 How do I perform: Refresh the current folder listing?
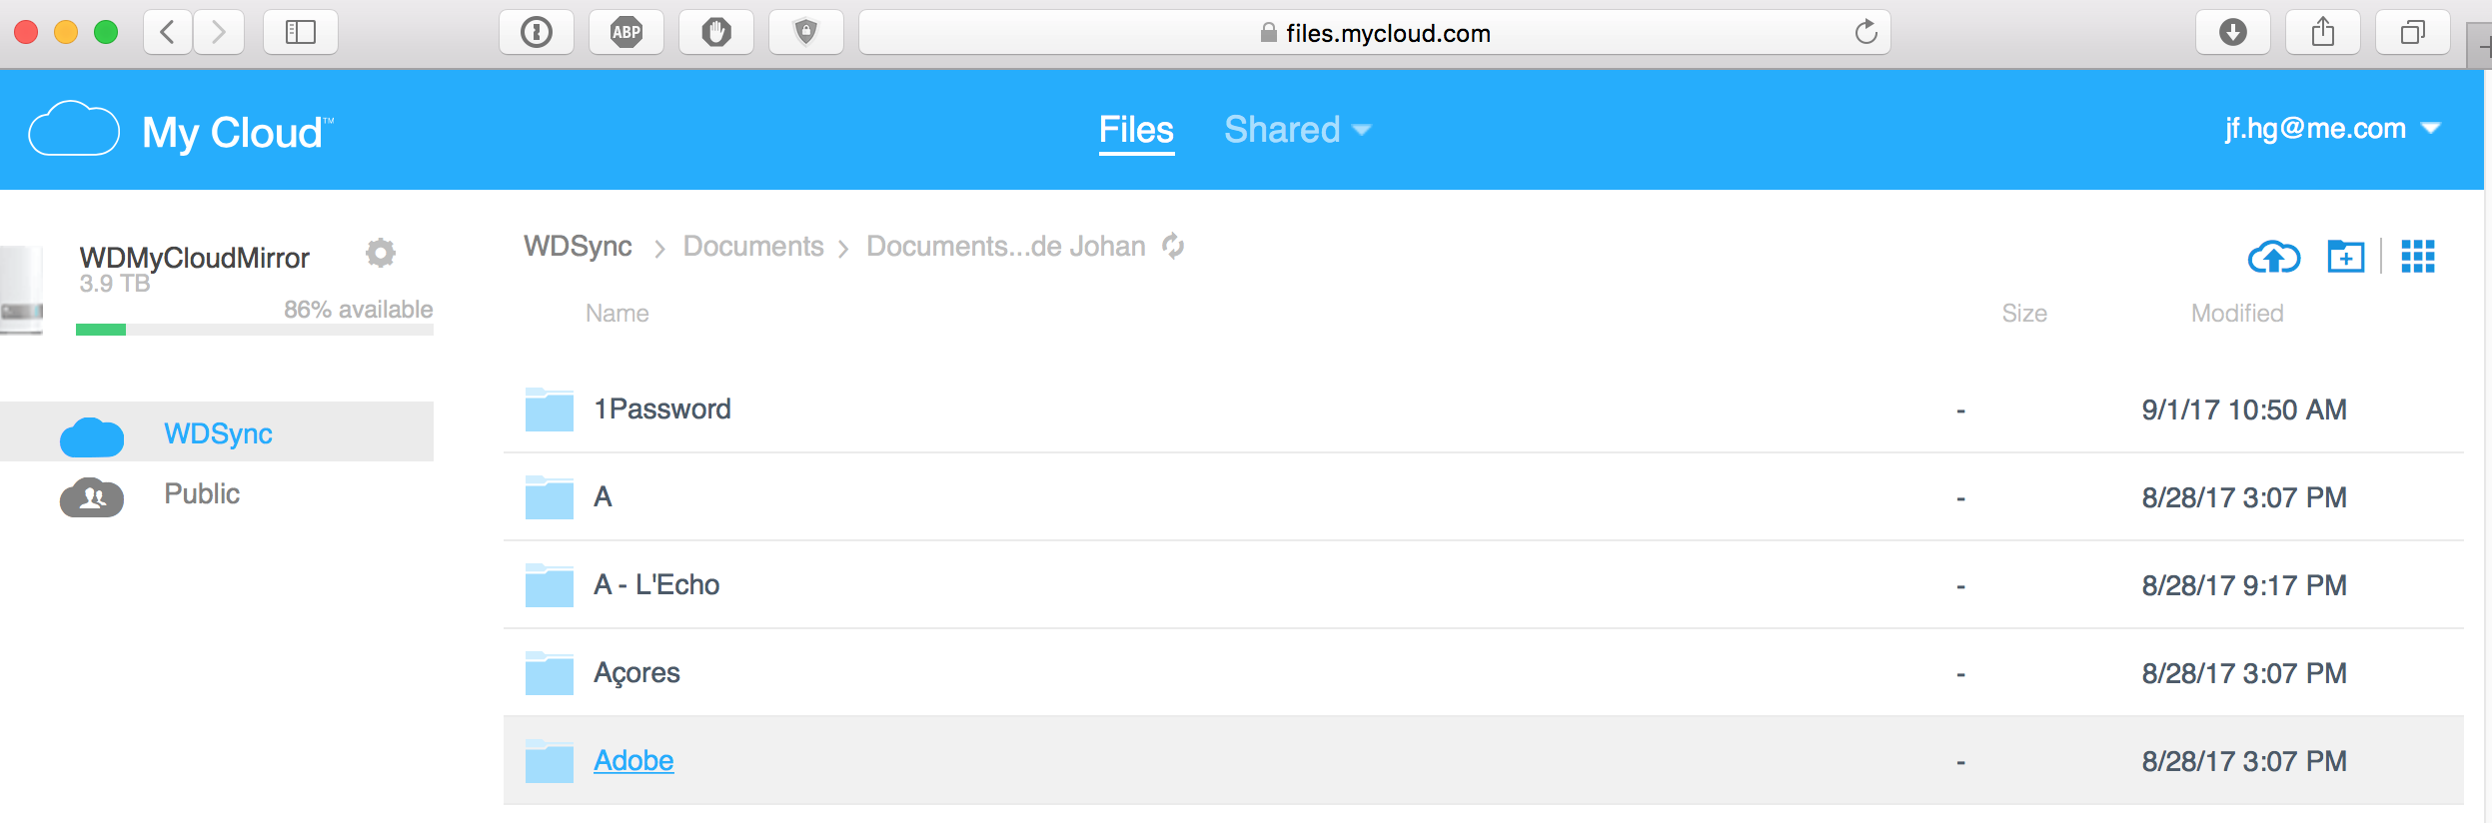click(1173, 246)
